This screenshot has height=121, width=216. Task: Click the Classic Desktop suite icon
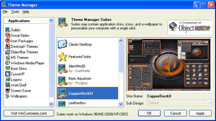click(62, 44)
